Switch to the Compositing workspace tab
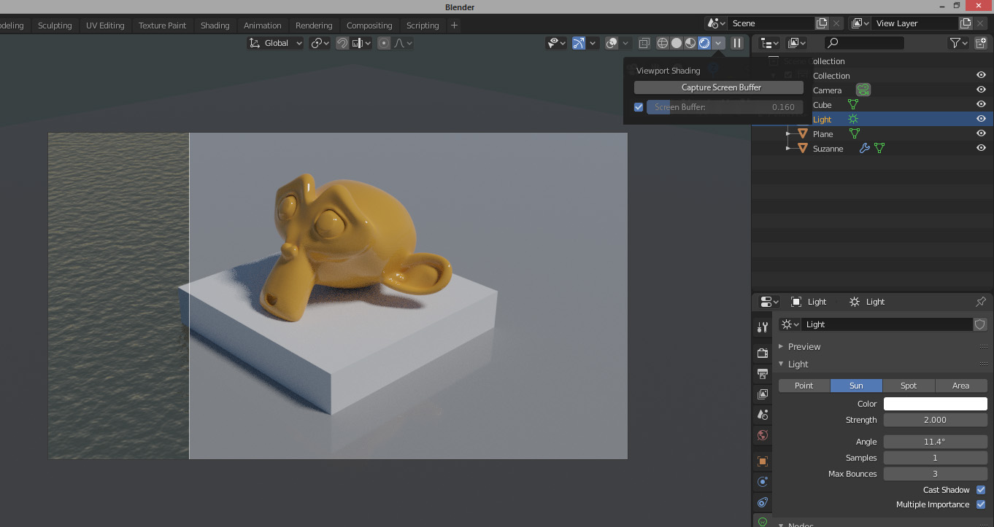The height and width of the screenshot is (527, 994). [369, 26]
